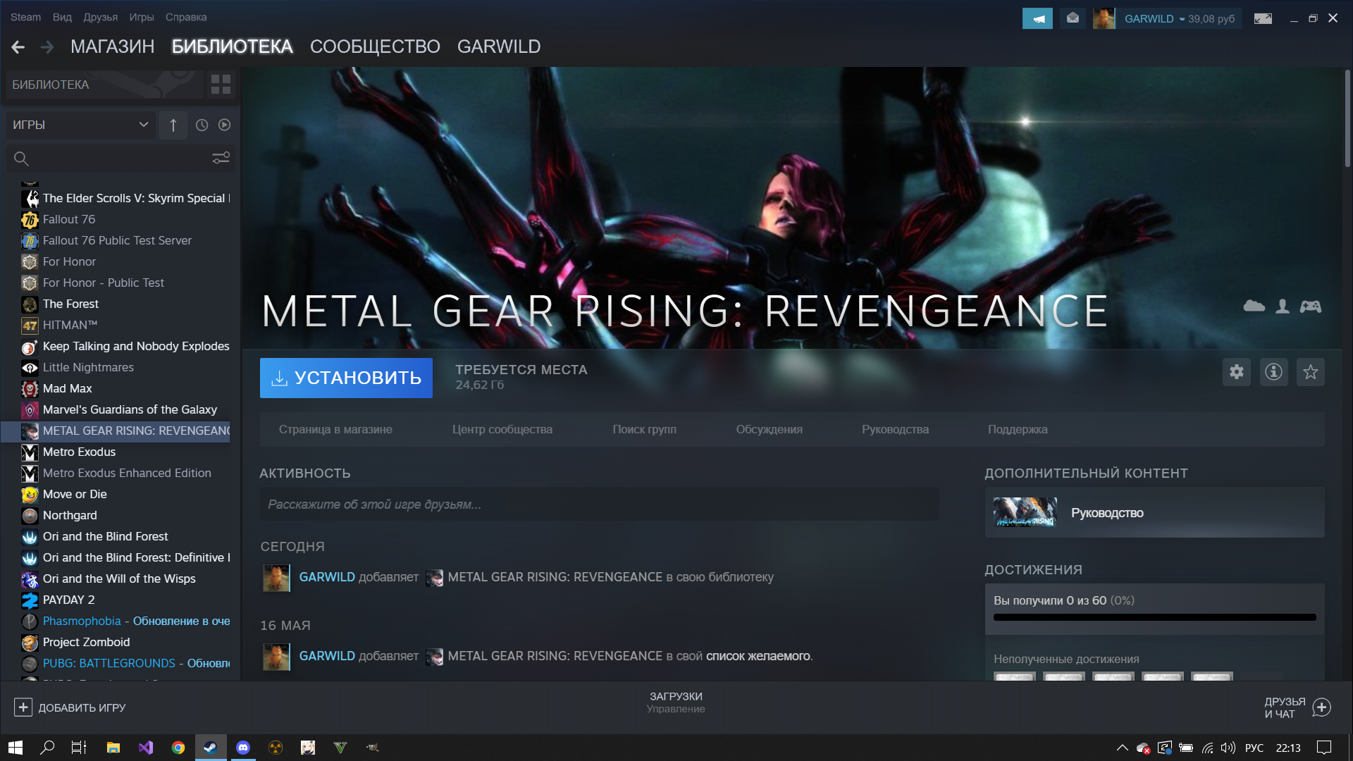Open the Steam menu
The height and width of the screenshot is (761, 1353).
click(x=25, y=17)
